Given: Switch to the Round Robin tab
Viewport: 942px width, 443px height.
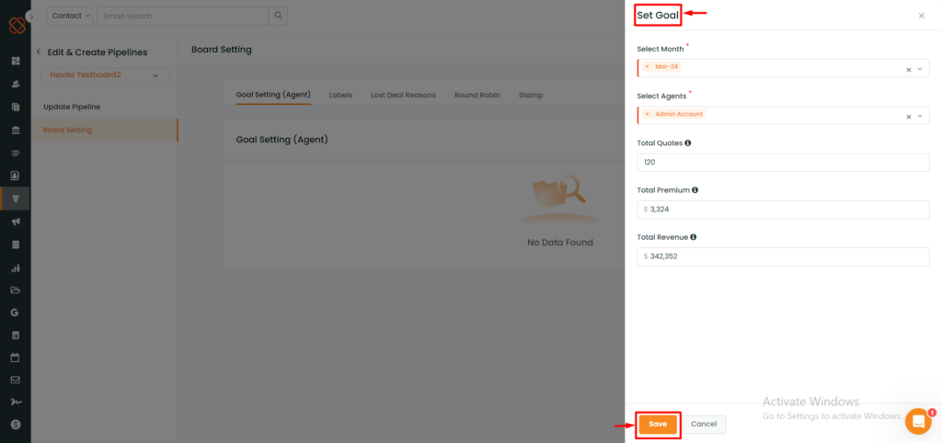Looking at the screenshot, I should [x=477, y=95].
